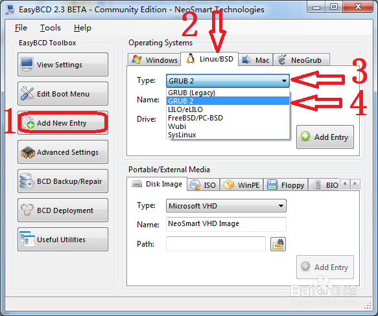The height and width of the screenshot is (316, 378).
Task: Select the Linux/BSD tab
Action: coord(209,59)
